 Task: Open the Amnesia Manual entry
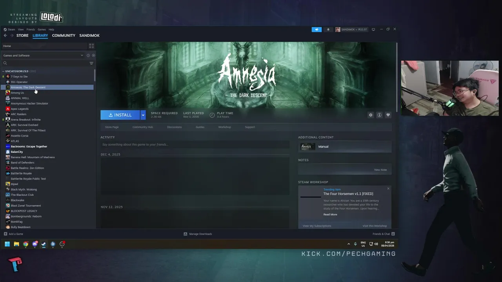click(345, 146)
